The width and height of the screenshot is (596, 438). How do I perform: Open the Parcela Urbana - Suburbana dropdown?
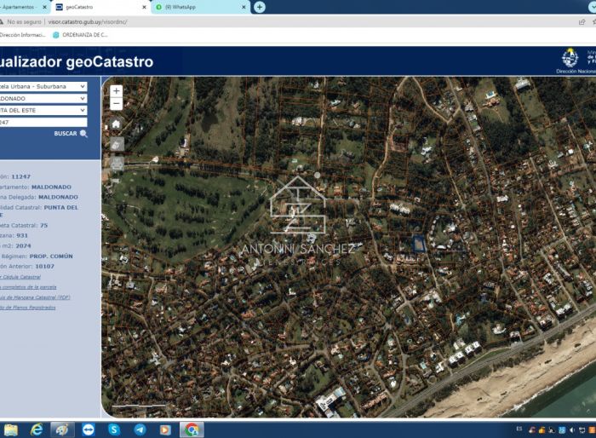pyautogui.click(x=43, y=86)
